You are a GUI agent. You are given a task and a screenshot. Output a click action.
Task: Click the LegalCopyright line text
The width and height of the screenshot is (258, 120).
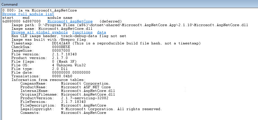coord(91,109)
